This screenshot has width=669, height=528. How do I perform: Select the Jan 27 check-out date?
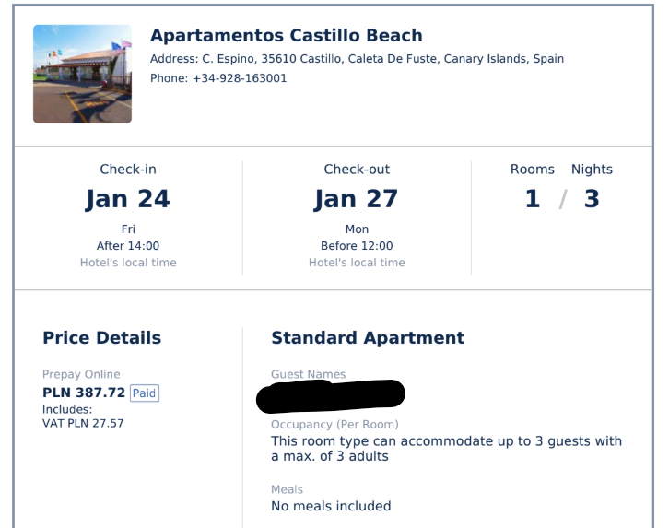357,199
